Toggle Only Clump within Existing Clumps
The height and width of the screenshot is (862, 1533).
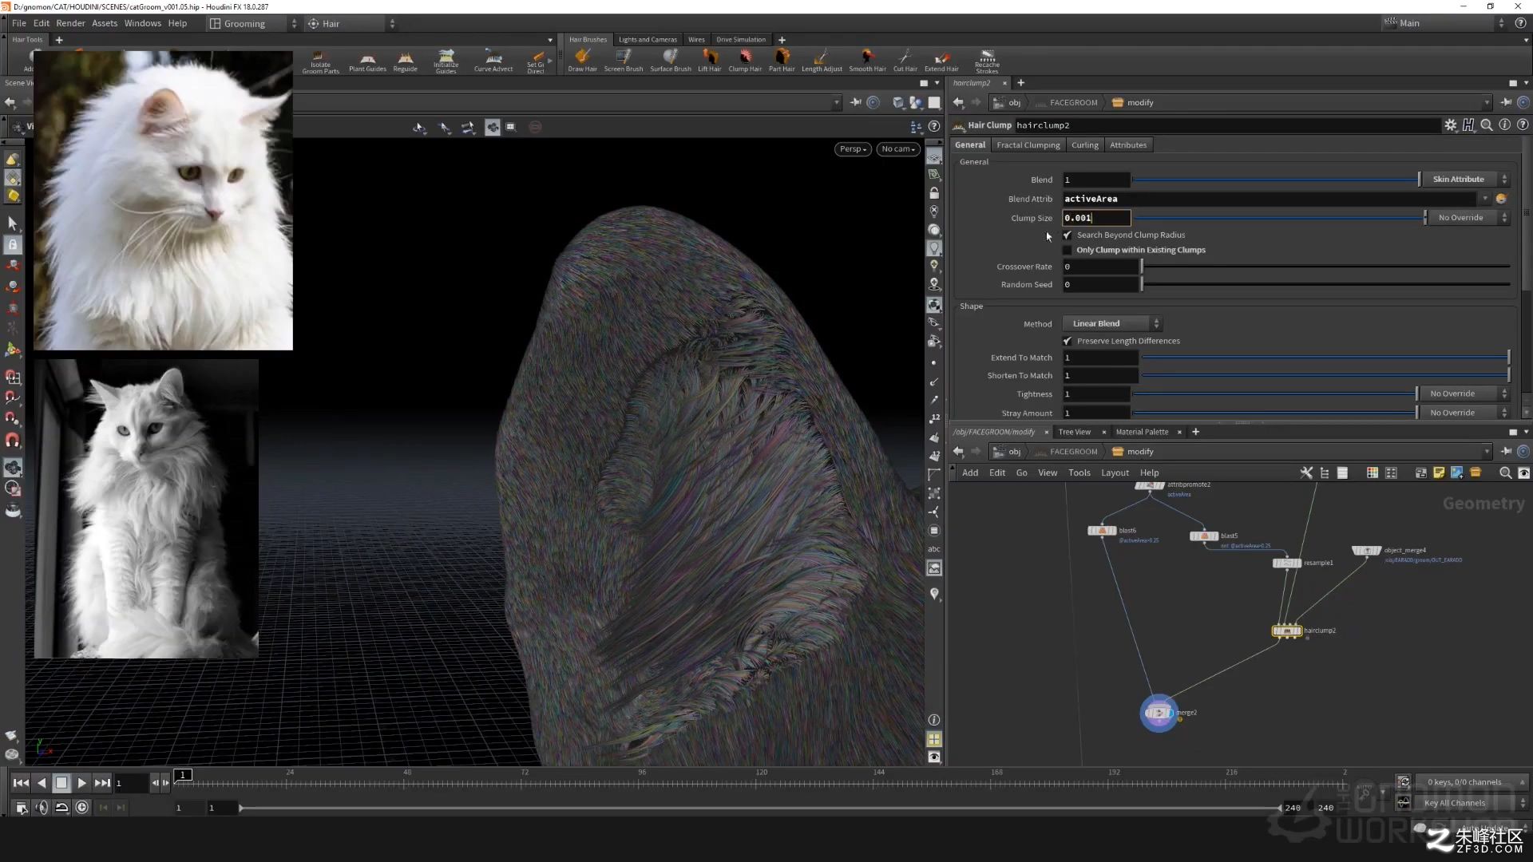click(1068, 251)
